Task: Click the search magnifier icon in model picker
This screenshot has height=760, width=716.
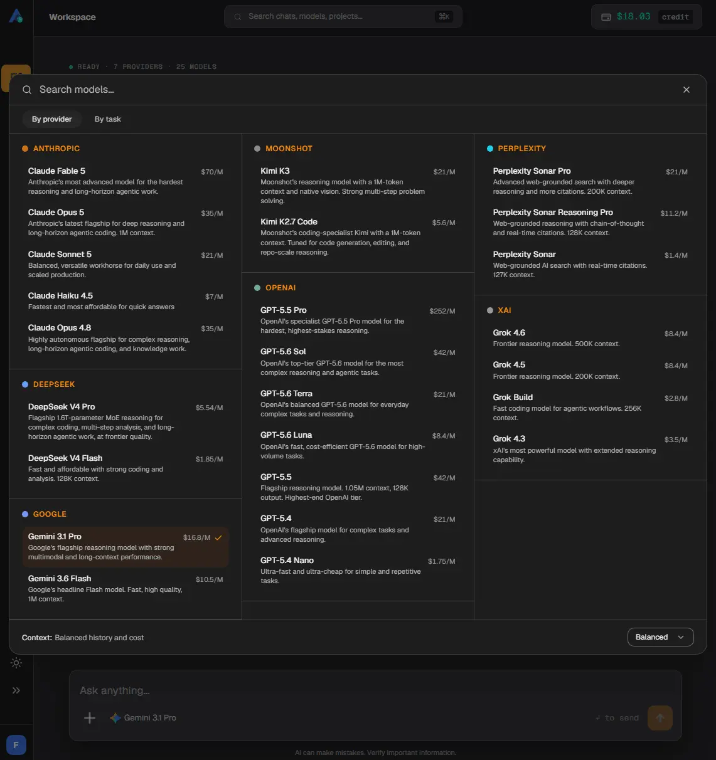Action: tap(27, 90)
